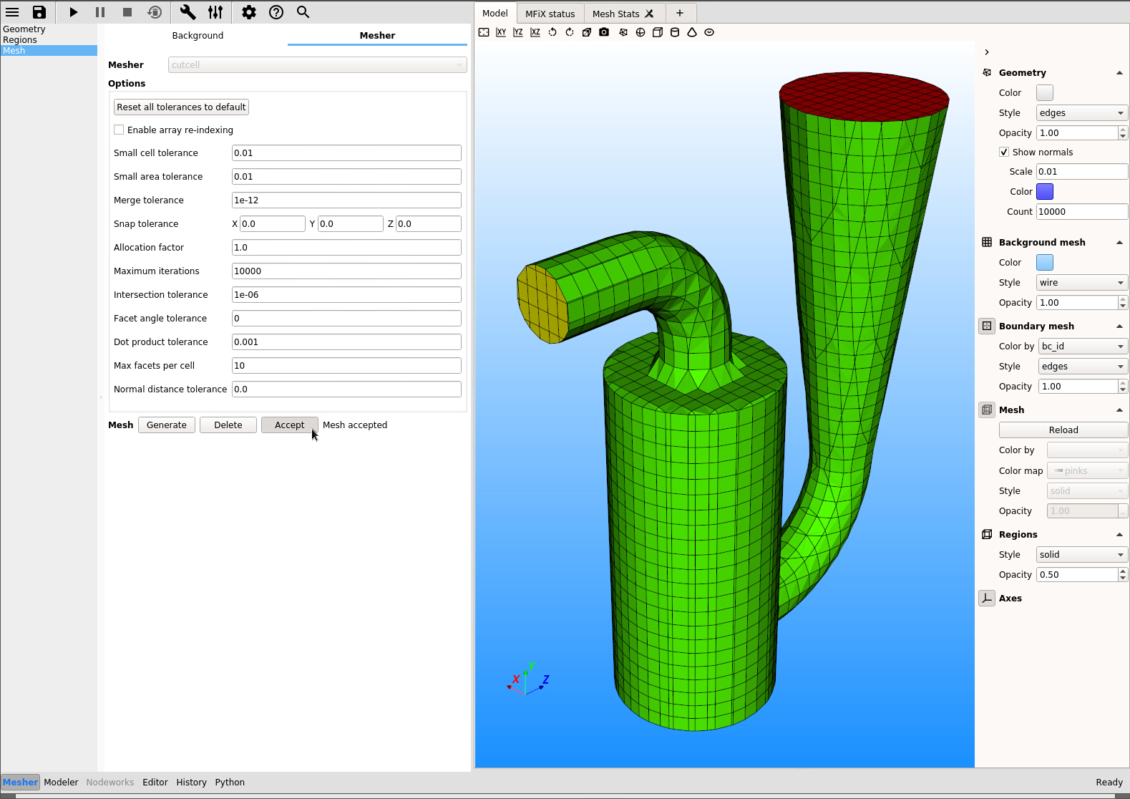Take a screenshot with the camera icon

coord(604,32)
